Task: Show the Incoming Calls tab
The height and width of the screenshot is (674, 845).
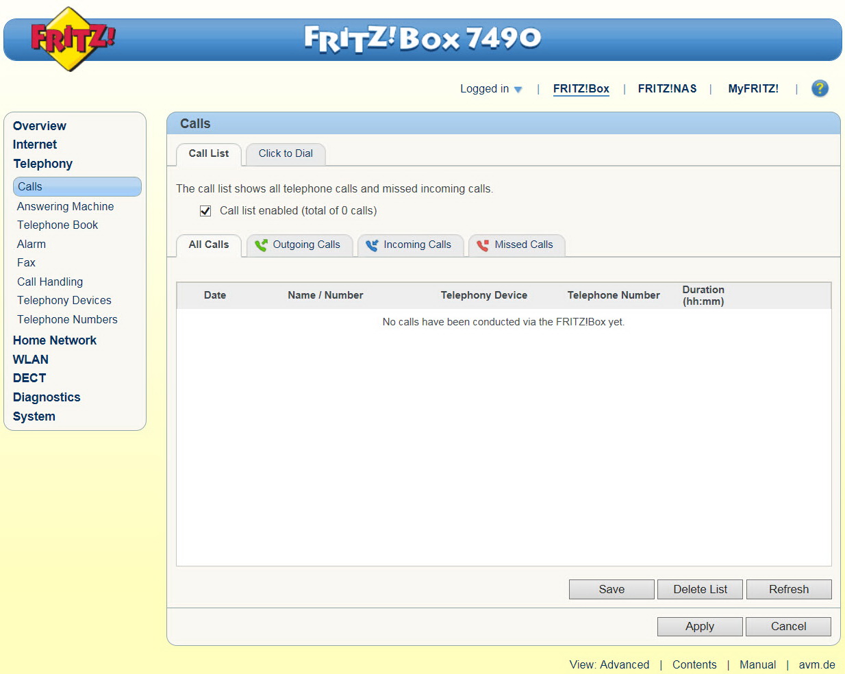Action: [410, 245]
